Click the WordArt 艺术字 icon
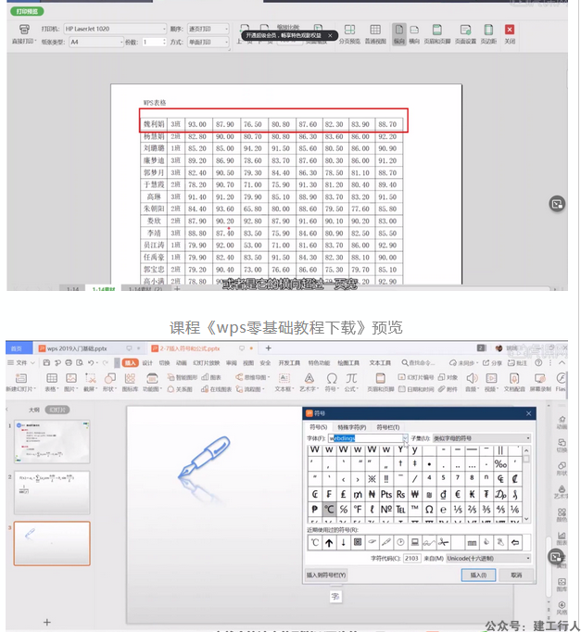 [309, 378]
